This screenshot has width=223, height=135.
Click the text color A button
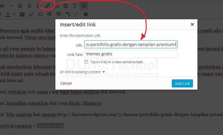tap(8, 14)
